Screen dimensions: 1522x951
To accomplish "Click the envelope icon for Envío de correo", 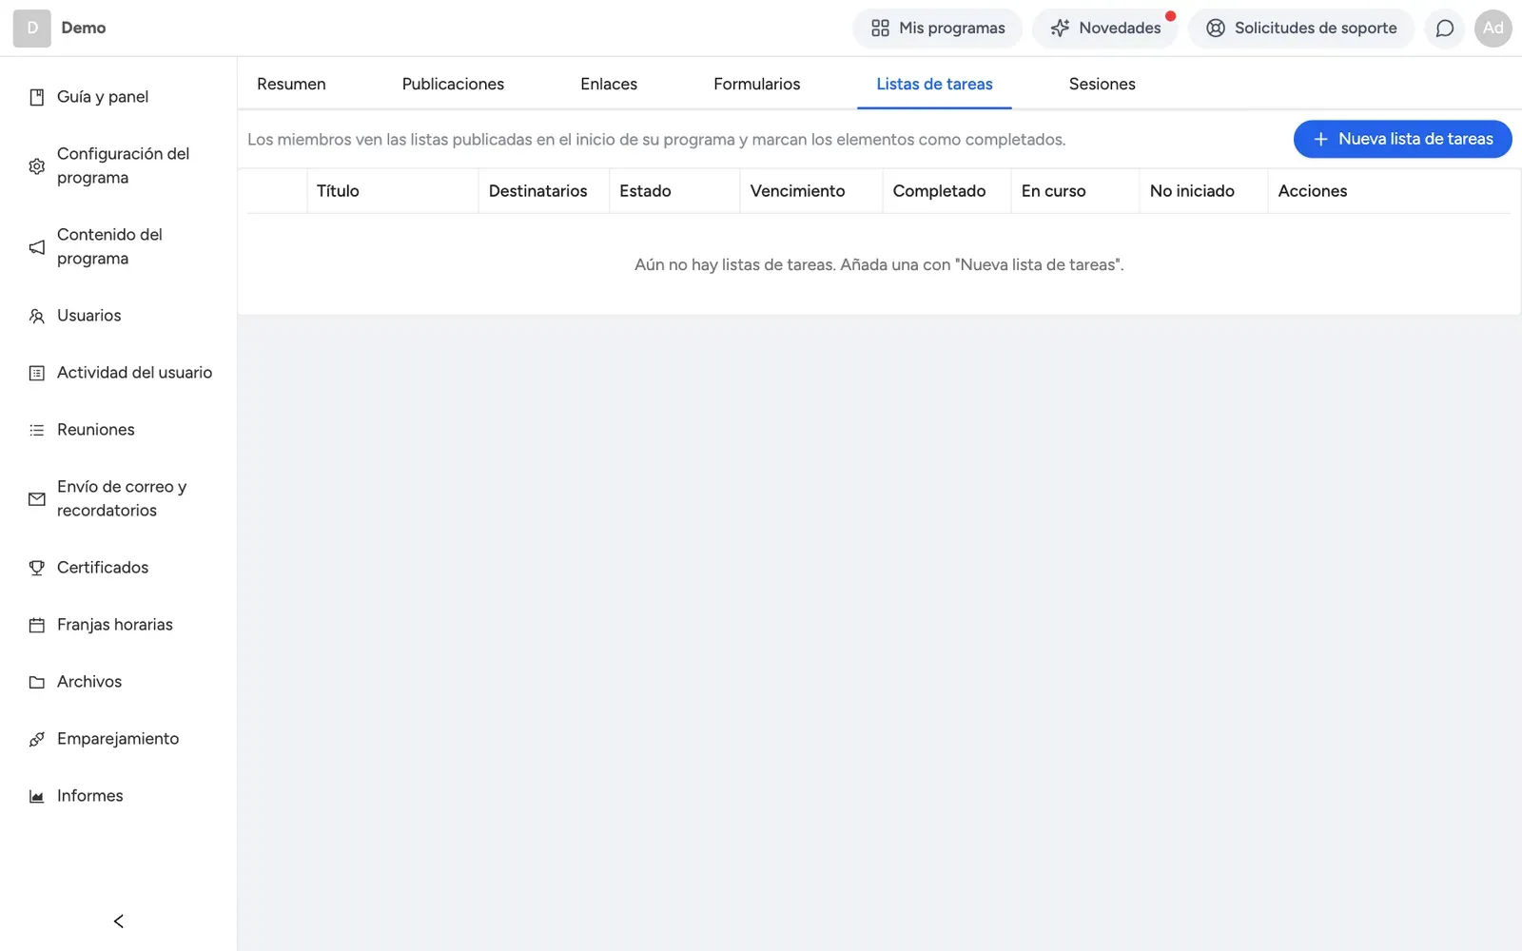I will pos(37,499).
